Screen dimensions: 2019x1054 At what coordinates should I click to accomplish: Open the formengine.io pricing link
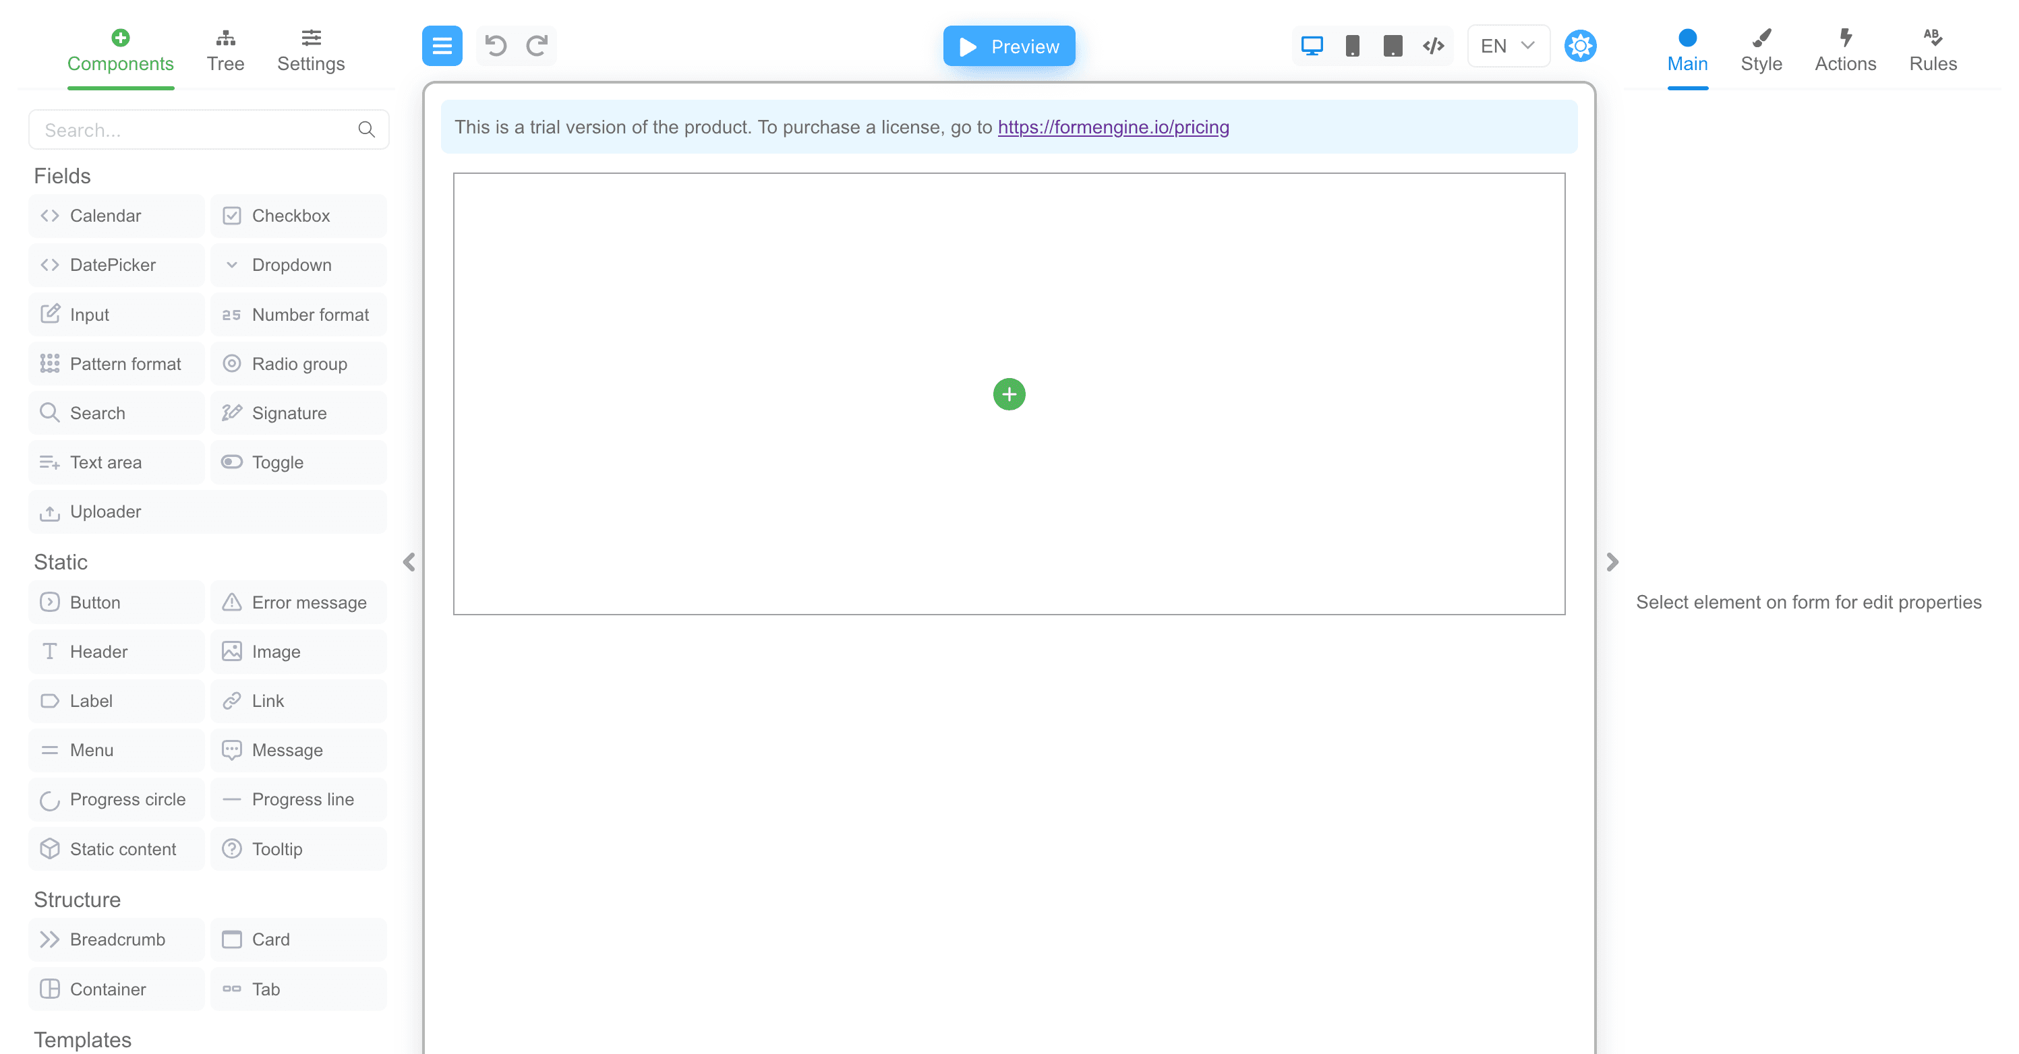click(x=1112, y=127)
